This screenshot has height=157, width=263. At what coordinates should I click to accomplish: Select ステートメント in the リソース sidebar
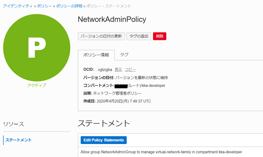tap(18, 140)
